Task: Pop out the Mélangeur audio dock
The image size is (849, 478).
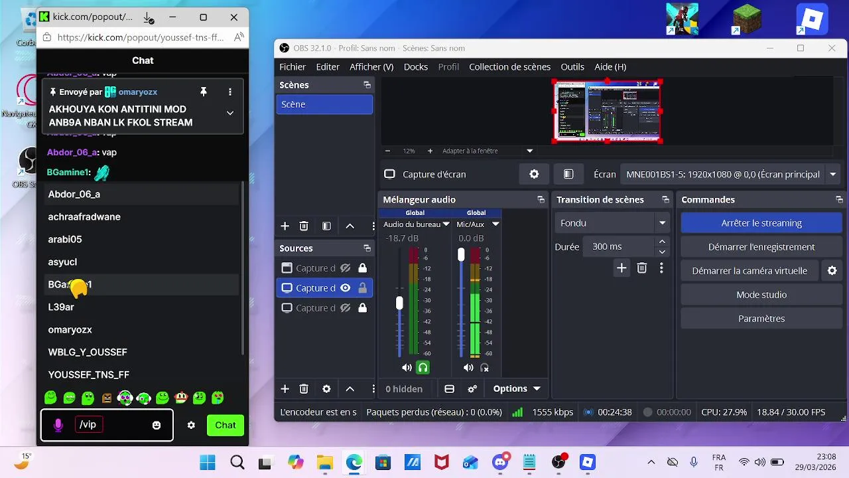Action: click(541, 200)
